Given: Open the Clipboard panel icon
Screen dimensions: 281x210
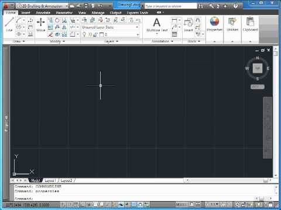Looking at the screenshot, I should pyautogui.click(x=250, y=24).
